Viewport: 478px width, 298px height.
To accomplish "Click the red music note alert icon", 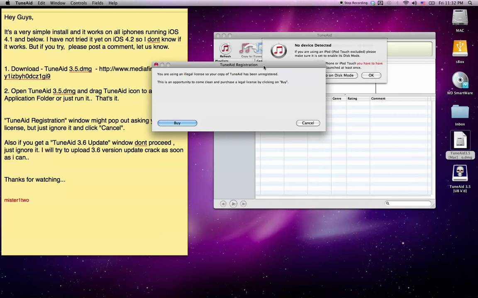I will [278, 50].
